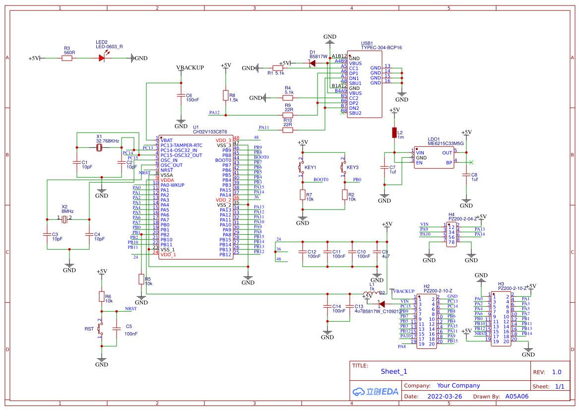
Task: Click the L2 inductor component
Action: [394, 133]
